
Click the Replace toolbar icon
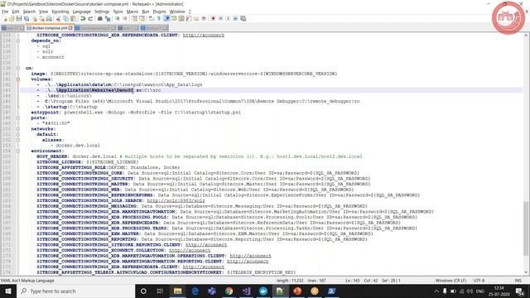[108, 18]
